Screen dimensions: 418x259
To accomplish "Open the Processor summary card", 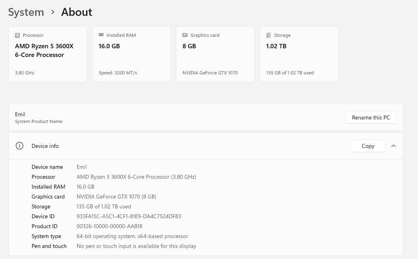I will [x=48, y=54].
